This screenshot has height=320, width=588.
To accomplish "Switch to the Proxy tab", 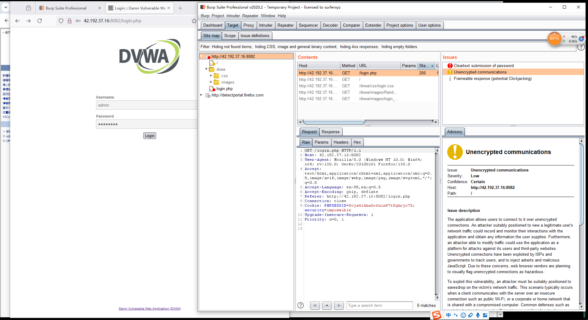I will (x=249, y=25).
